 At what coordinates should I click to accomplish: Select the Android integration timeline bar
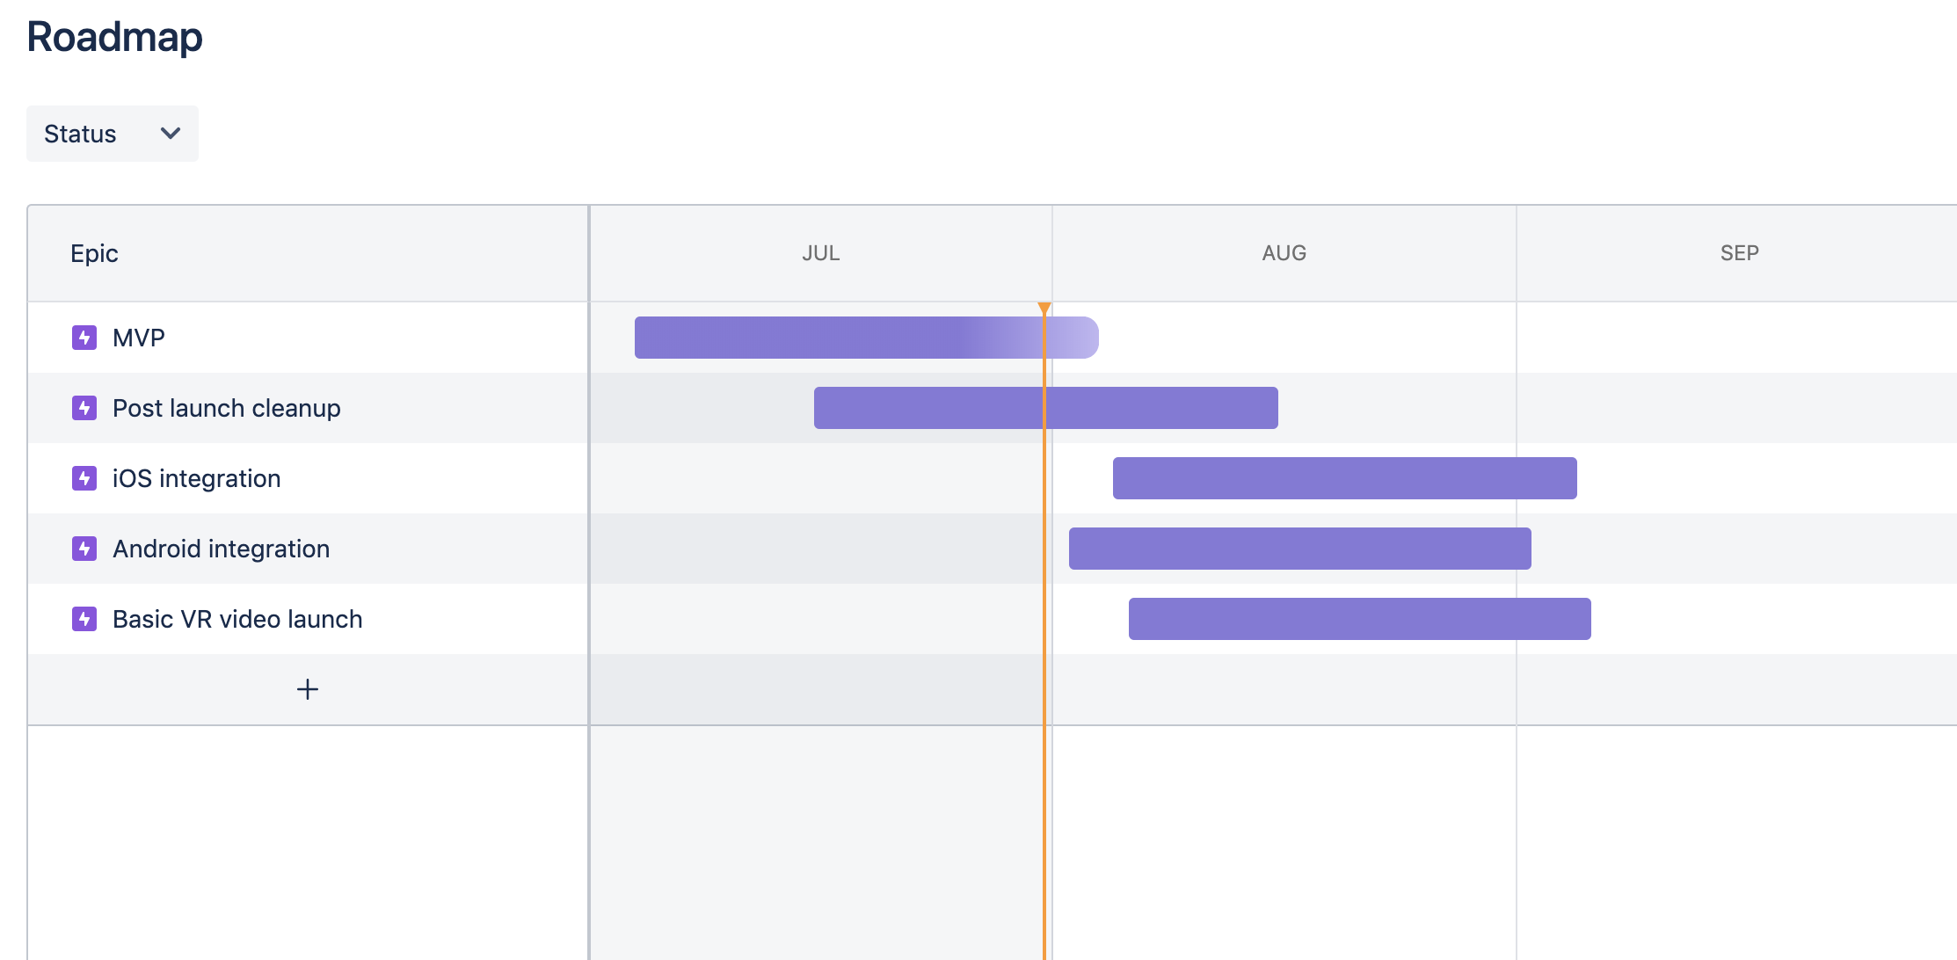[1300, 549]
